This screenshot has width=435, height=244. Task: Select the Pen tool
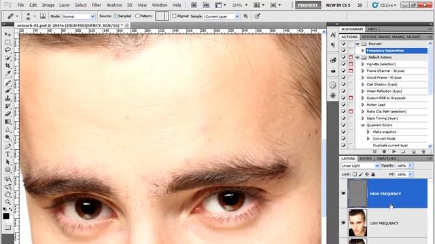(7, 146)
